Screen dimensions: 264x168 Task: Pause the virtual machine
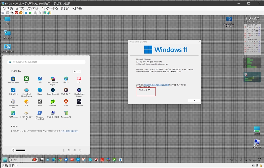[26, 13]
